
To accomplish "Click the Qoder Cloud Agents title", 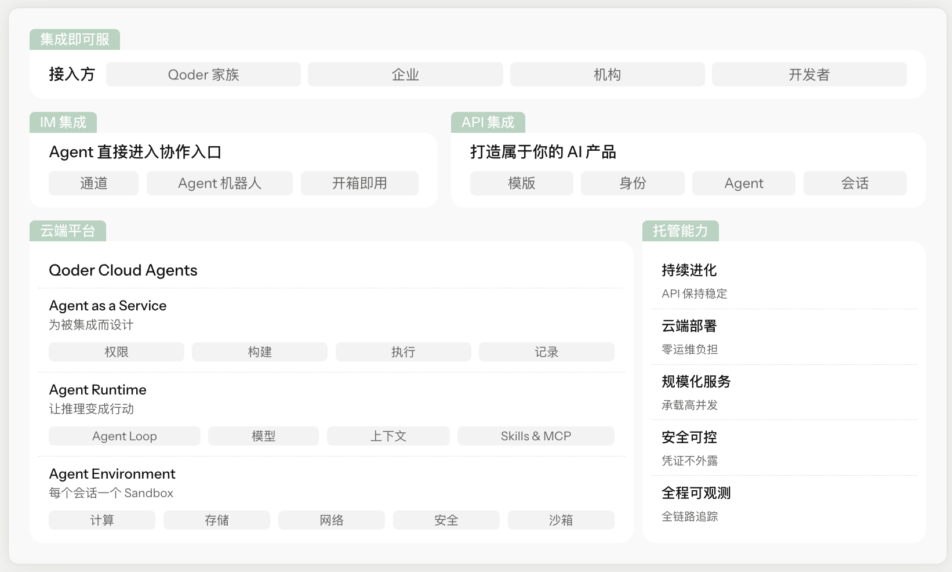I will (123, 270).
